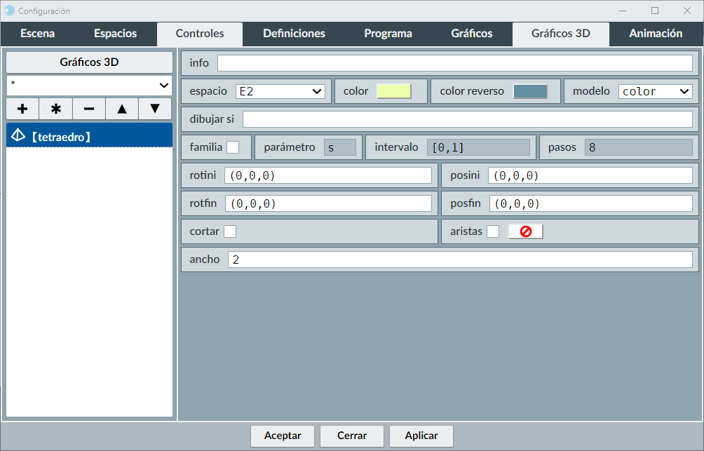The image size is (704, 451).
Task: Expand the modelo color dropdown
Action: (655, 91)
